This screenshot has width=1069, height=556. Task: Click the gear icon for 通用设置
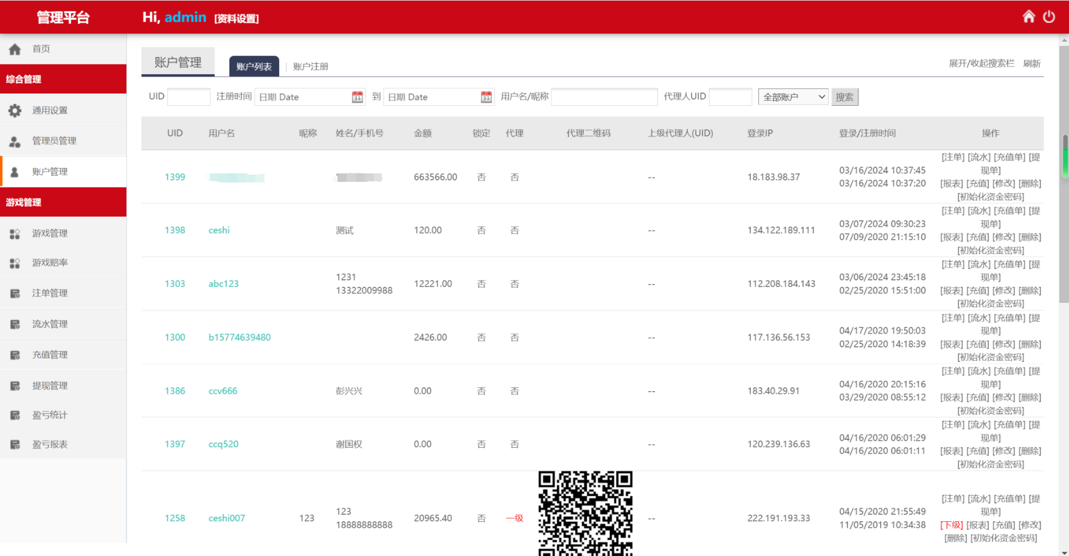click(15, 111)
